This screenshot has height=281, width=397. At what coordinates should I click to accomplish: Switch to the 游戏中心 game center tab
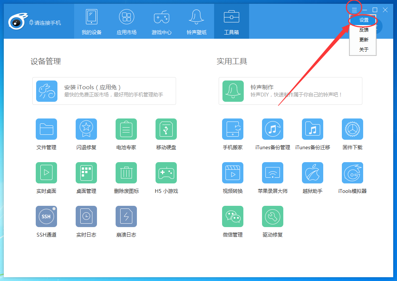[161, 21]
